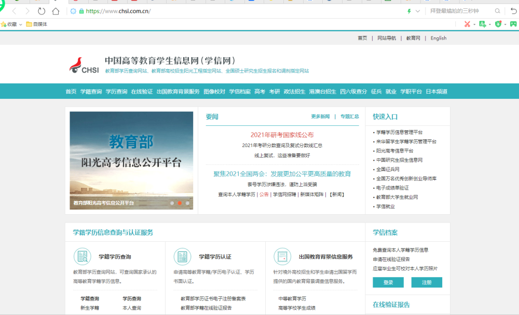Click the browser forward arrow
This screenshot has width=519, height=315.
(x=28, y=11)
